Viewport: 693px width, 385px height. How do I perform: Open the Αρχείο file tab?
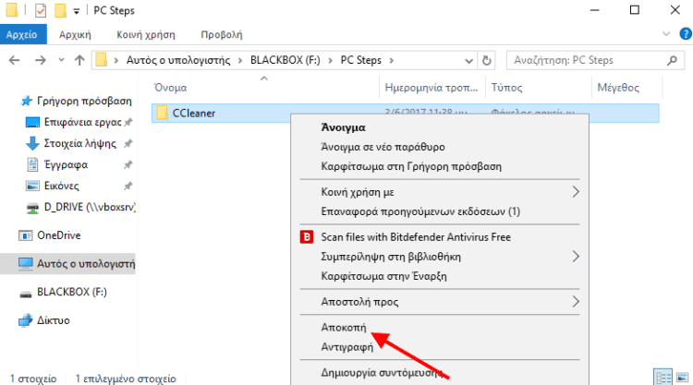(x=22, y=34)
